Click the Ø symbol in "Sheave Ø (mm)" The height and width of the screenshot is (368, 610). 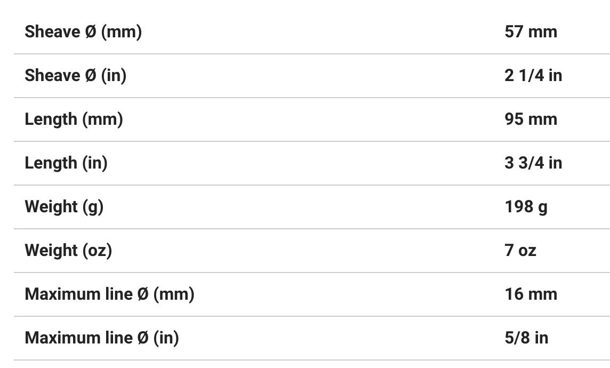point(90,32)
